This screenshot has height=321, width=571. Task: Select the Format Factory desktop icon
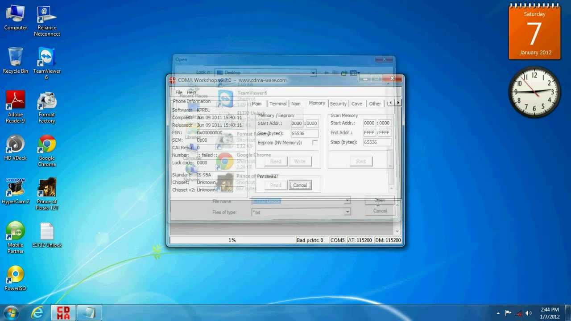[47, 107]
